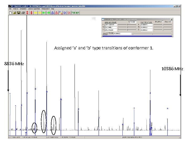Click the excited state B slider

pos(163,27)
